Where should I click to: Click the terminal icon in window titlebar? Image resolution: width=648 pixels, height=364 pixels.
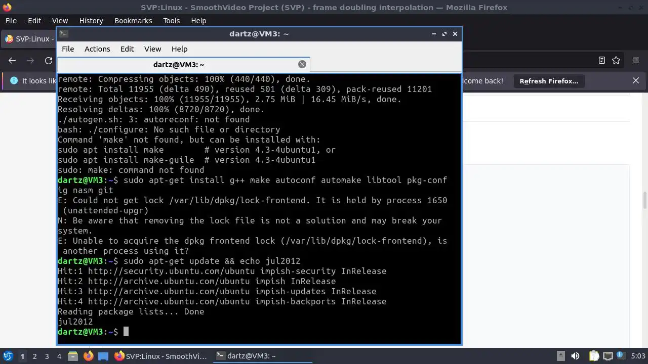tap(63, 33)
